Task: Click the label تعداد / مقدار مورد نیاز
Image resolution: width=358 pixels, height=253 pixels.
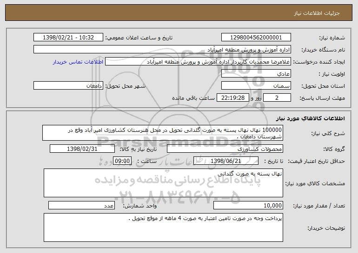Action: pyautogui.click(x=319, y=206)
